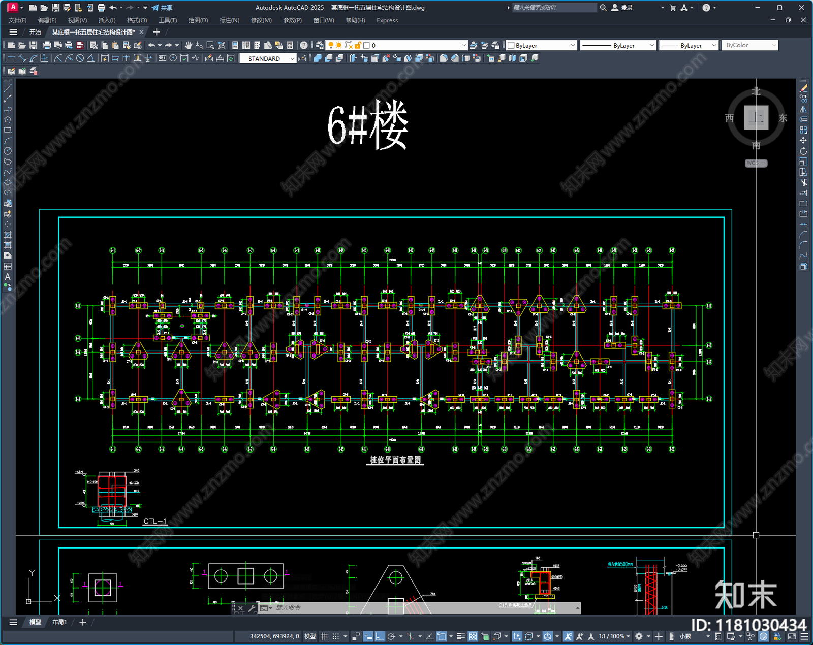This screenshot has width=813, height=645.
Task: Click the Make Object's Layer Current icon
Action: coord(473,45)
